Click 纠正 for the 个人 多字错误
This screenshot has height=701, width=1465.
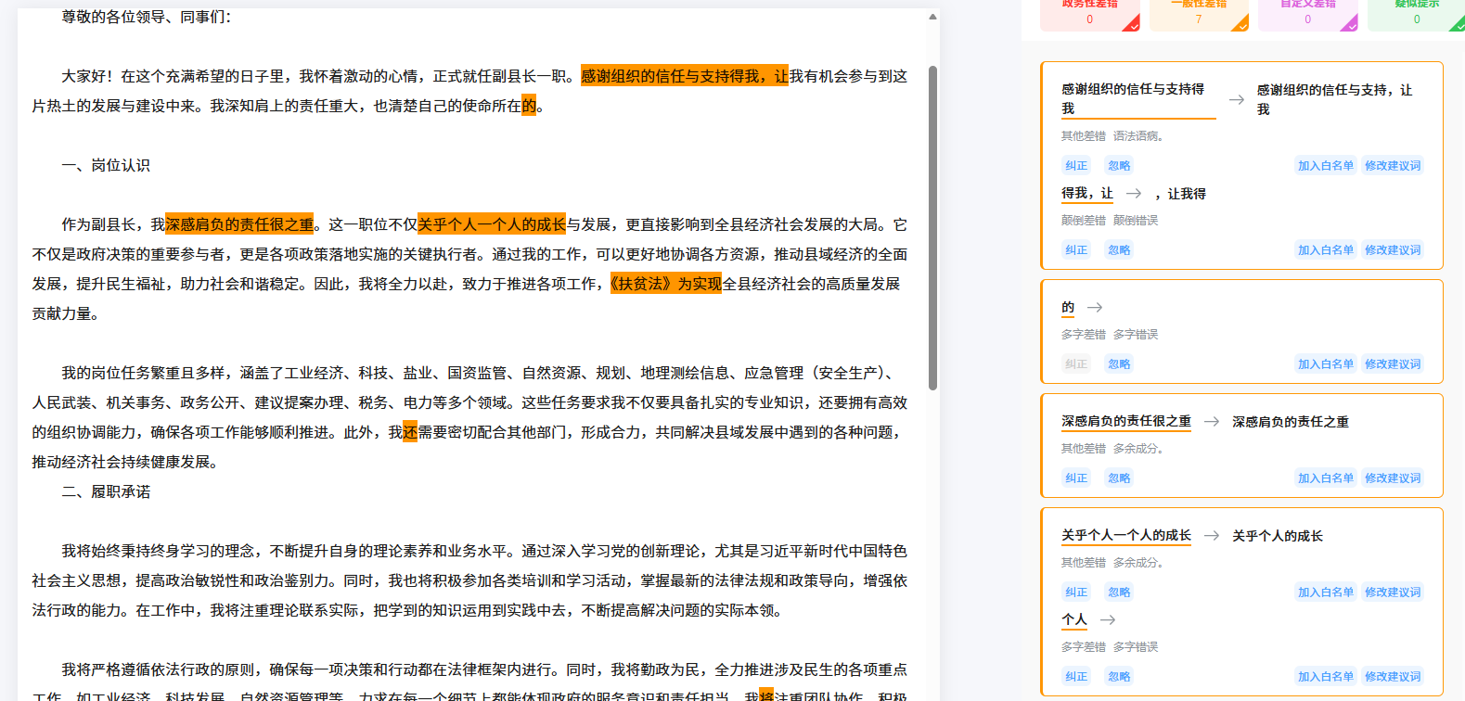[1076, 677]
